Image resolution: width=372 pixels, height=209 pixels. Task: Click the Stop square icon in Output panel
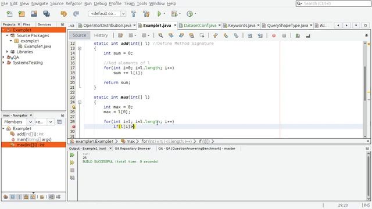(72, 170)
